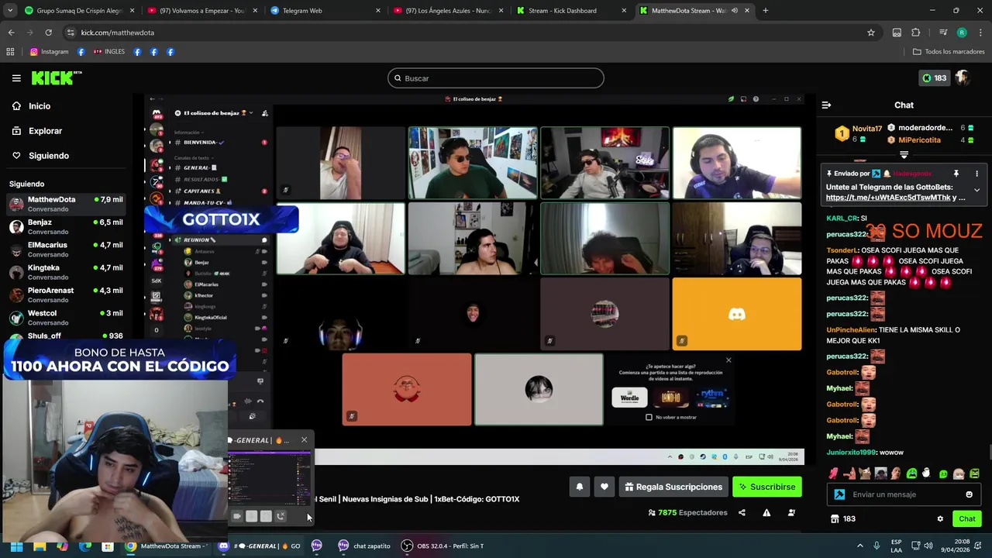
Task: Open chat settings gear
Action: [x=940, y=519]
